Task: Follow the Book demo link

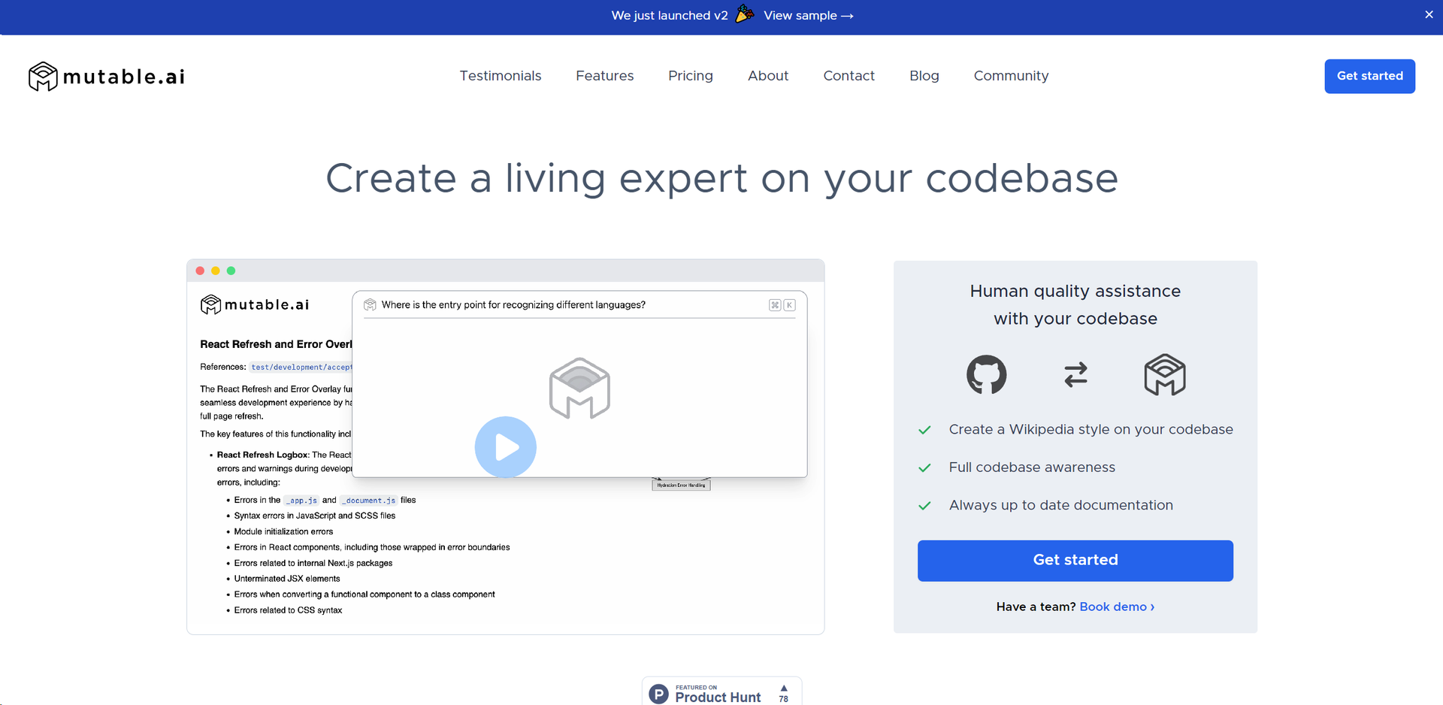Action: [x=1116, y=607]
